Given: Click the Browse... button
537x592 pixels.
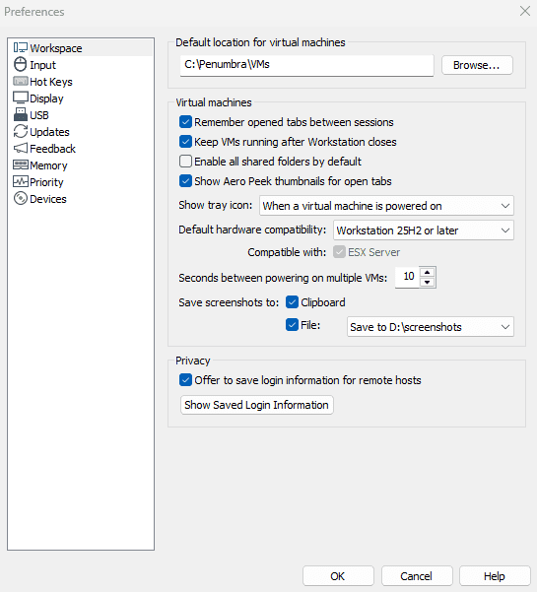Looking at the screenshot, I should [477, 65].
